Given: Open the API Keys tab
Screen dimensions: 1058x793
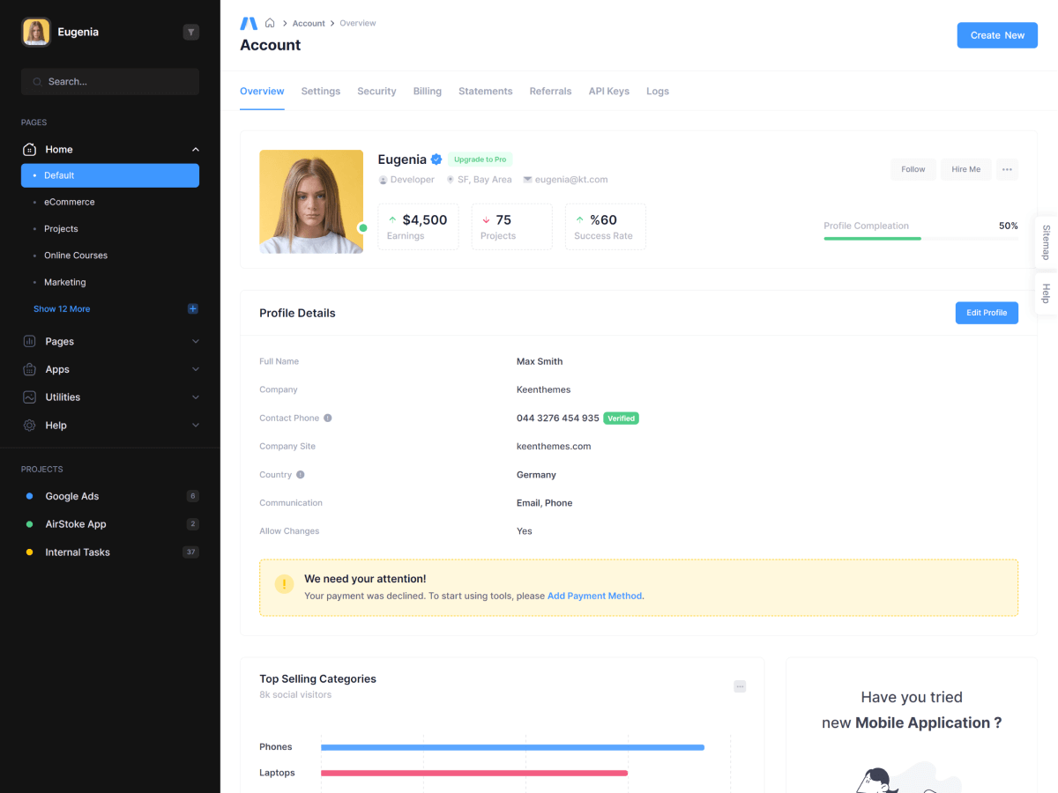Looking at the screenshot, I should click(x=608, y=92).
